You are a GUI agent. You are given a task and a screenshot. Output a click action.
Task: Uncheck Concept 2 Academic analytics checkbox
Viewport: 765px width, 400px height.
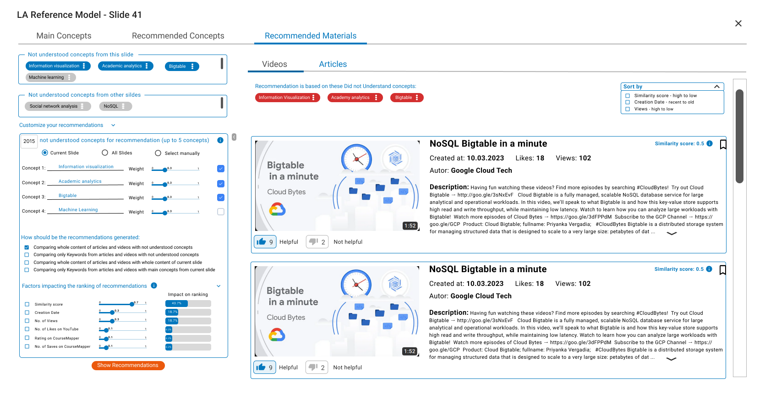click(221, 184)
